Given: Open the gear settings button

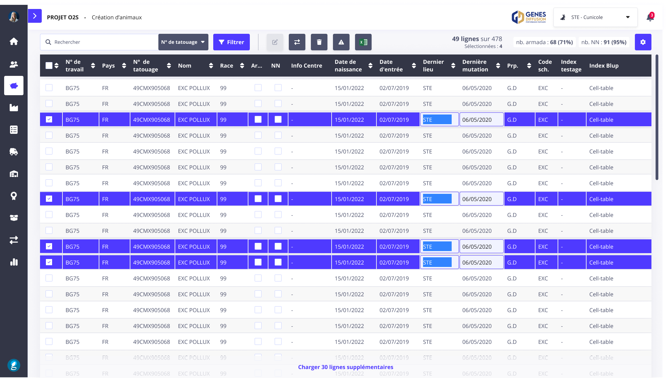Looking at the screenshot, I should 643,42.
